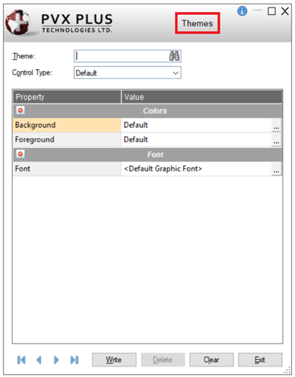295x377 pixels.
Task: Click the PVX Plus globe logo
Action: tap(19, 22)
